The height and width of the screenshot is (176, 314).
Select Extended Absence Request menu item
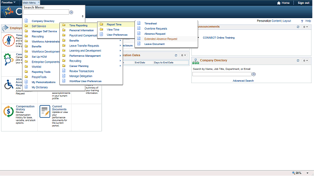(161, 39)
